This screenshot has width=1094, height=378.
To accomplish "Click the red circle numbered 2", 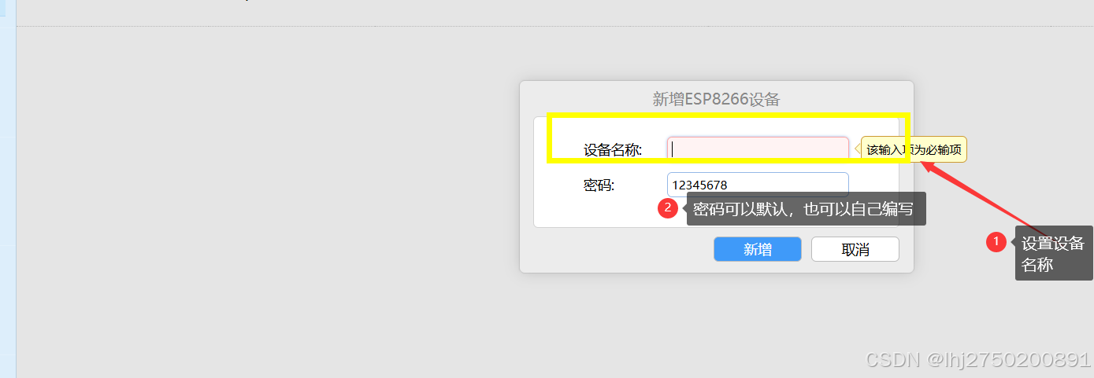I will pyautogui.click(x=668, y=208).
